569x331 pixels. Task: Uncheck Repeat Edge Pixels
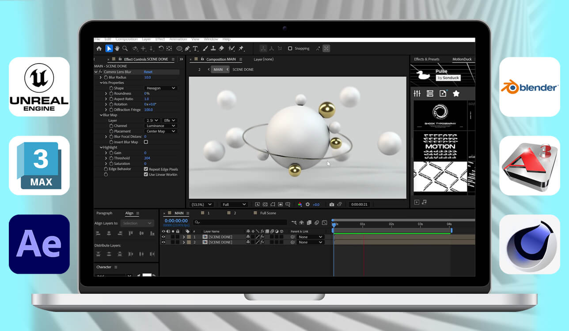pyautogui.click(x=146, y=169)
